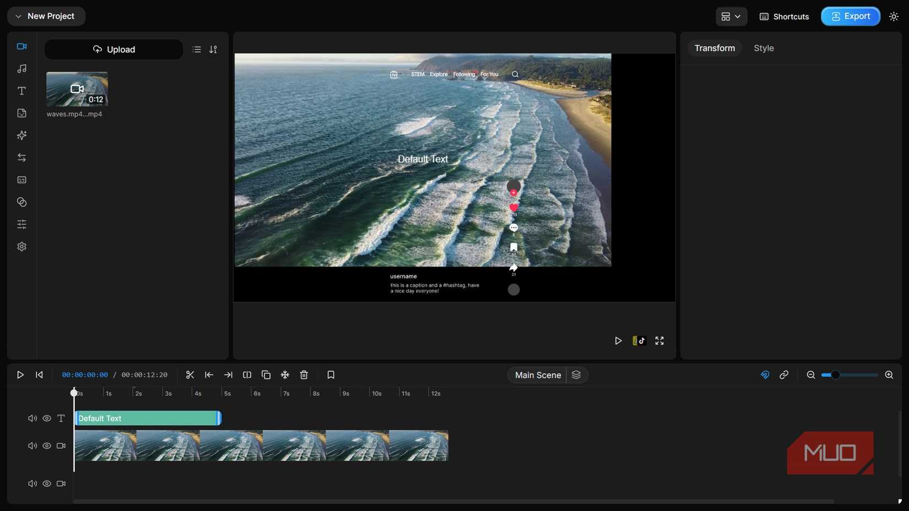Open the layout view dropdown near Export
The height and width of the screenshot is (511, 909).
click(731, 16)
